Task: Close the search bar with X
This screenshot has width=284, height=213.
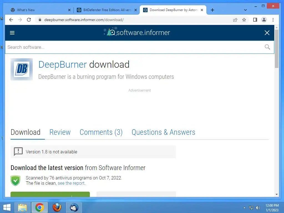Action: [x=267, y=33]
